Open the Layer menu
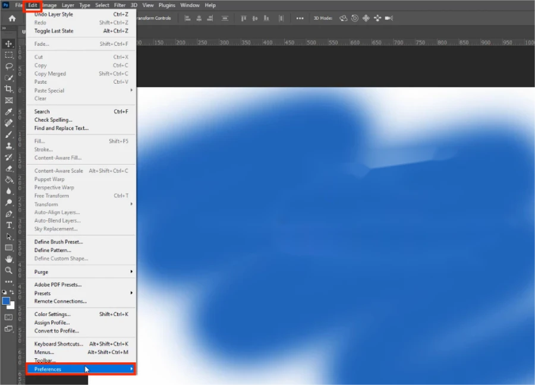 tap(68, 5)
